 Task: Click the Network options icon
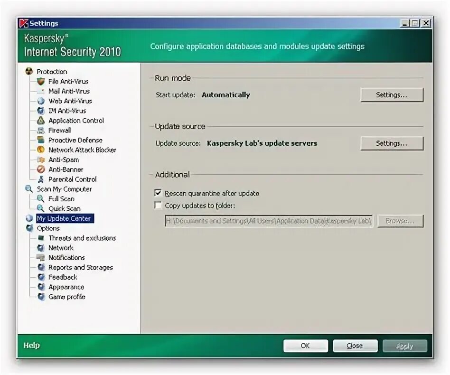tap(41, 248)
